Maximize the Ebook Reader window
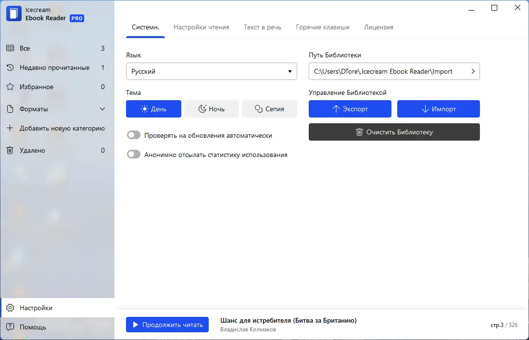The image size is (529, 340). tap(494, 8)
